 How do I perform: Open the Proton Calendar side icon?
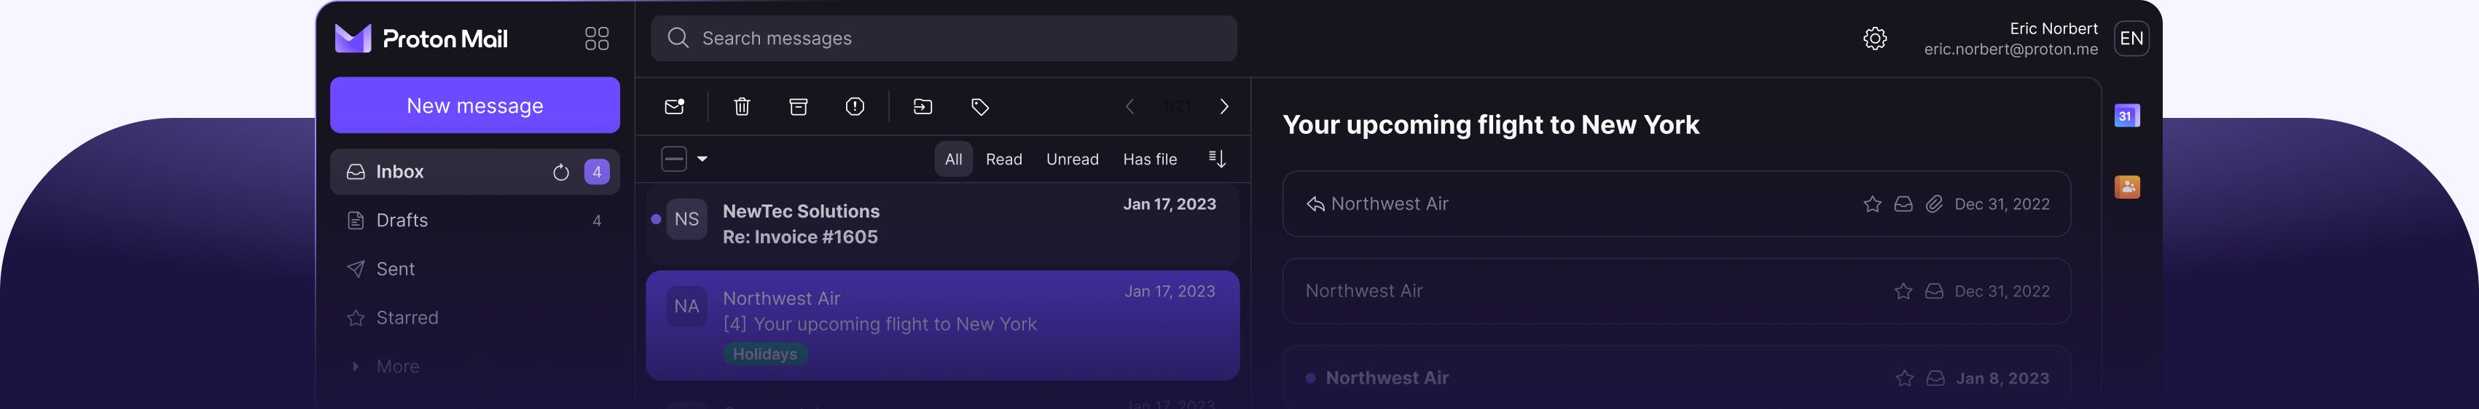2127,116
